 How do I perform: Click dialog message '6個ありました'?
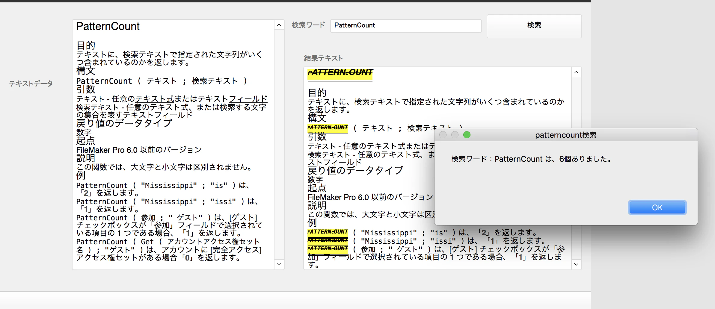coord(586,159)
